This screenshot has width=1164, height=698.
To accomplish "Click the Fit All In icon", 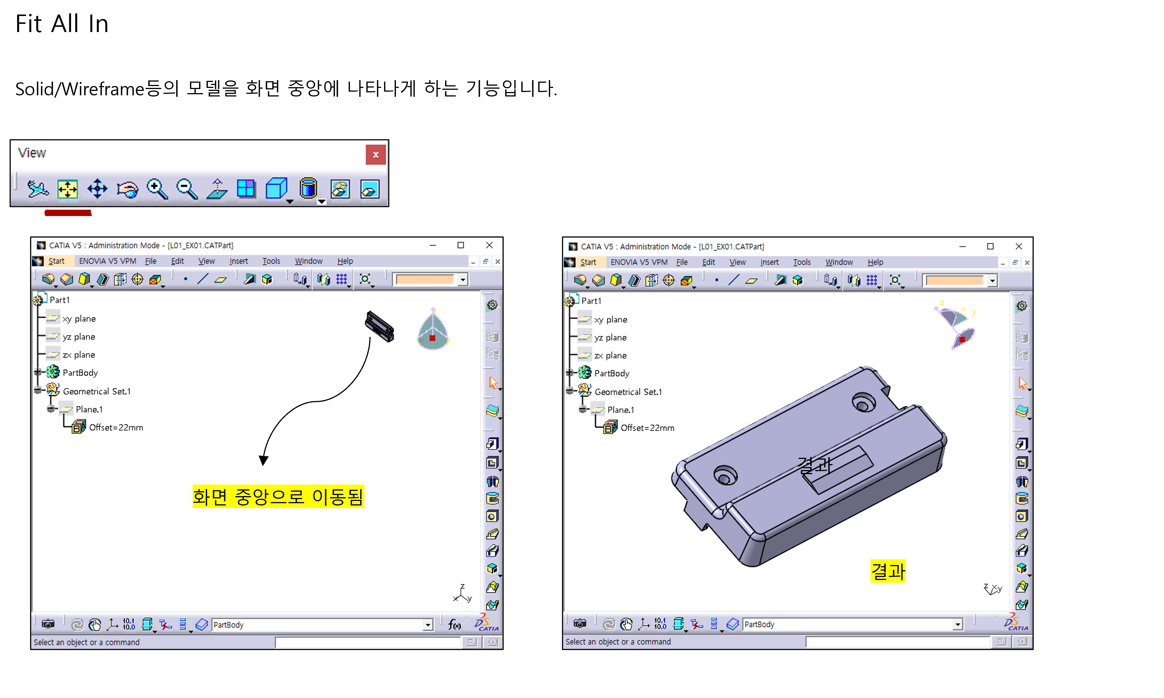I will [x=67, y=189].
